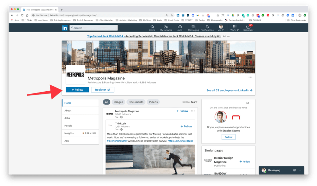Select People in the page sidebar
The image size is (317, 186).
point(80,126)
